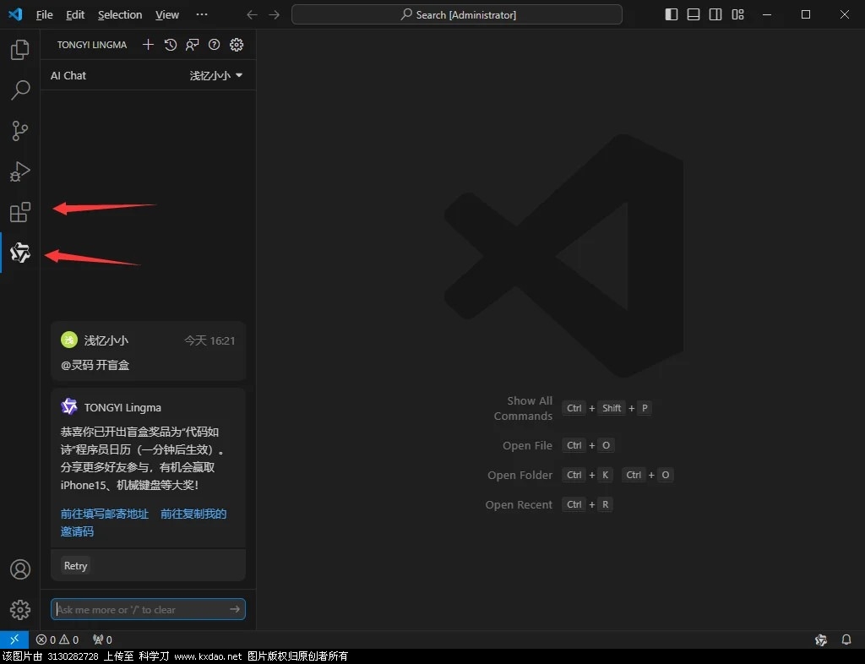Open the Explorer view in activity bar
865x664 pixels.
coord(20,50)
